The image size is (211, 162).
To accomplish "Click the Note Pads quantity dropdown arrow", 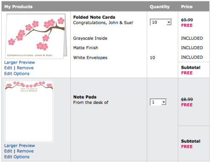I will (164, 102).
